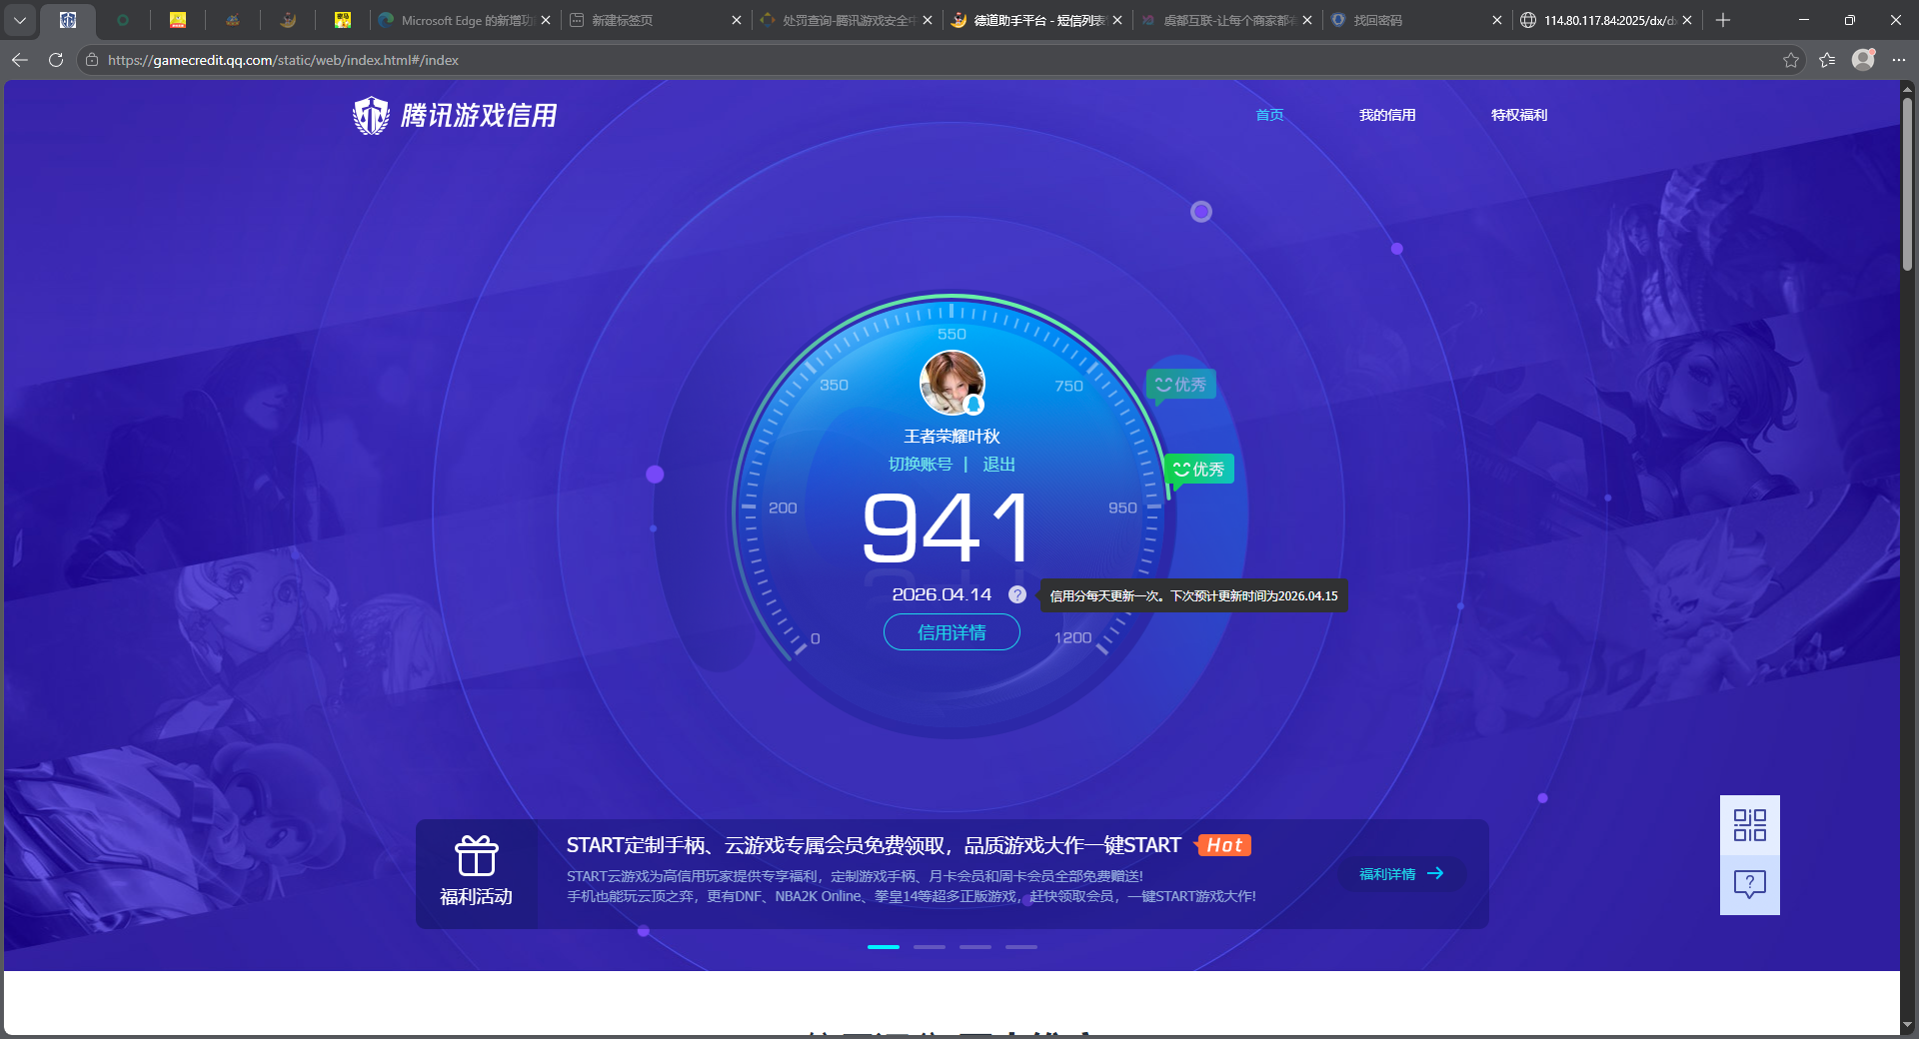This screenshot has width=1919, height=1039.
Task: Click the question mark beside the 2026.04.14 date
Action: pos(1016,594)
